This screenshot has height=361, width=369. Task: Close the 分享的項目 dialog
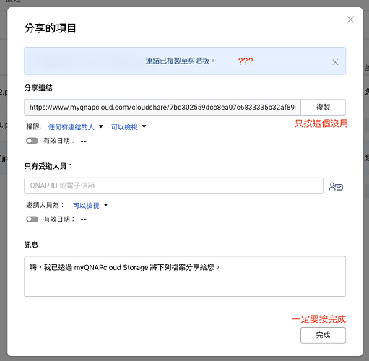(x=350, y=19)
